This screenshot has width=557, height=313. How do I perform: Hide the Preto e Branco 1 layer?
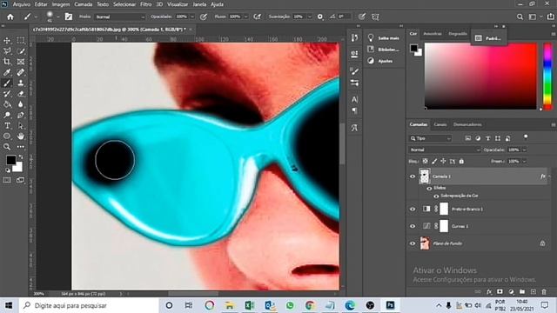[413, 209]
